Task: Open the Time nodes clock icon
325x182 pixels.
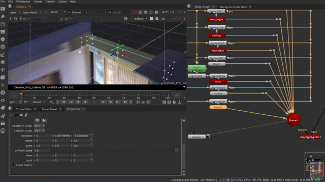Action: click(3, 24)
